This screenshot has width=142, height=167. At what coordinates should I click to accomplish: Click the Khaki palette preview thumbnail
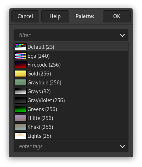[x=21, y=127]
